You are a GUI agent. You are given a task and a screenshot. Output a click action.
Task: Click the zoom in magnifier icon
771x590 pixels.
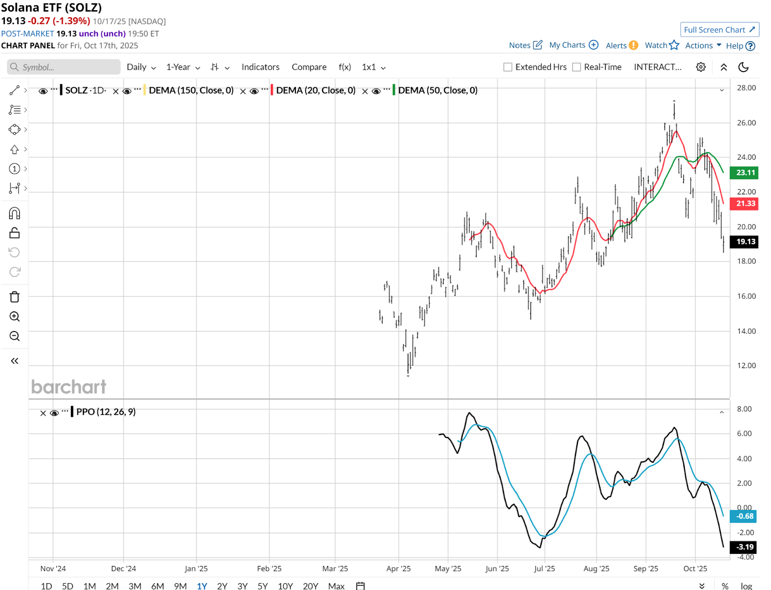pyautogui.click(x=14, y=317)
